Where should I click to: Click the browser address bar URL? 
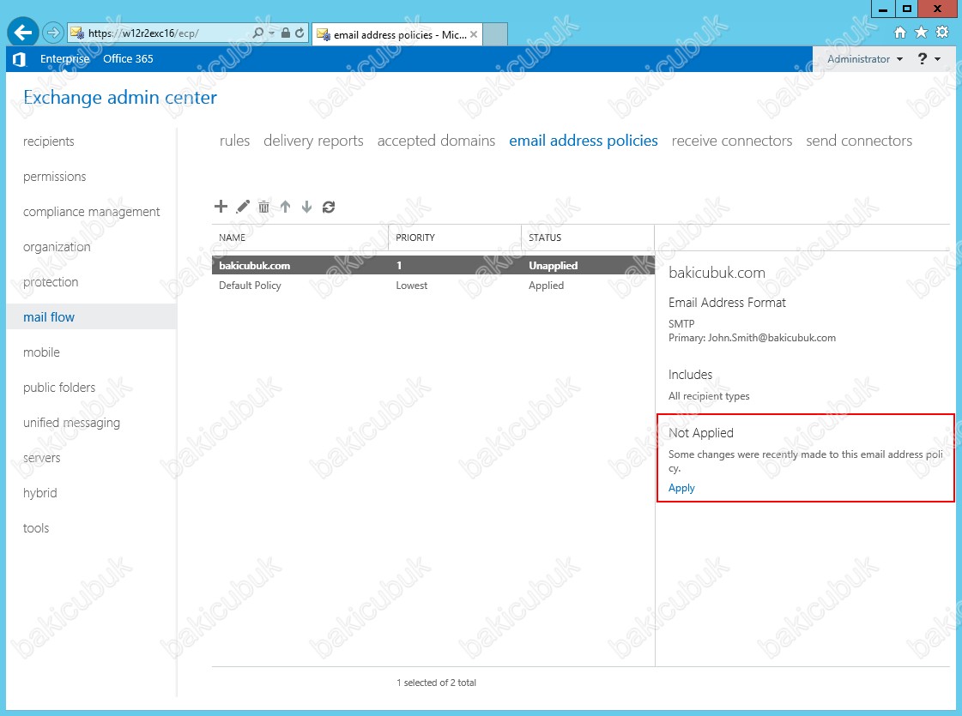click(x=143, y=33)
